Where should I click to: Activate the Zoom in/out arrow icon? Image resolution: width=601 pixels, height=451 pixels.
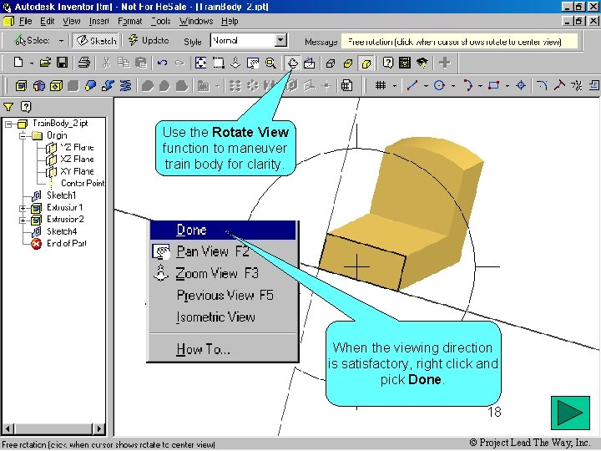coord(235,63)
